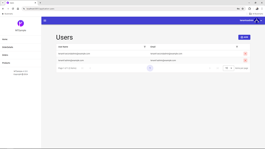Open the Email column filter icon
265x149 pixels.
pyautogui.click(x=237, y=47)
